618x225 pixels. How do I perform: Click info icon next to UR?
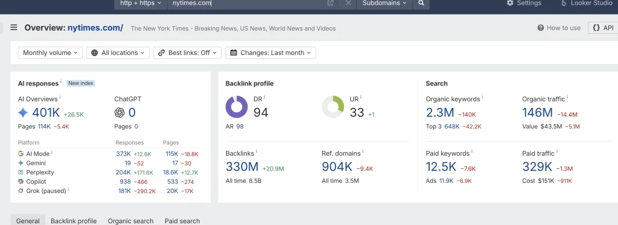click(361, 97)
